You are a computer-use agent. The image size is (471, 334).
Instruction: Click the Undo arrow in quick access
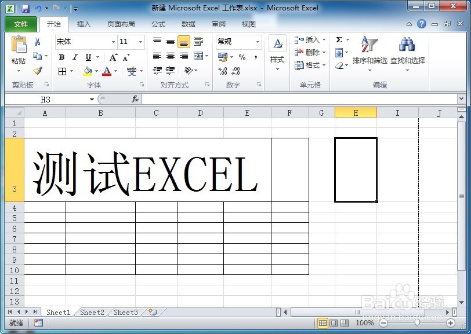[x=38, y=8]
